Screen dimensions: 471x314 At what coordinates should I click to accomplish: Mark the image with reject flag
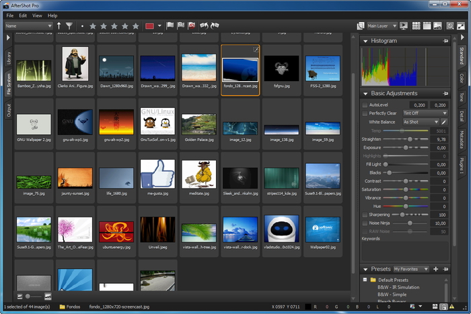pos(192,26)
